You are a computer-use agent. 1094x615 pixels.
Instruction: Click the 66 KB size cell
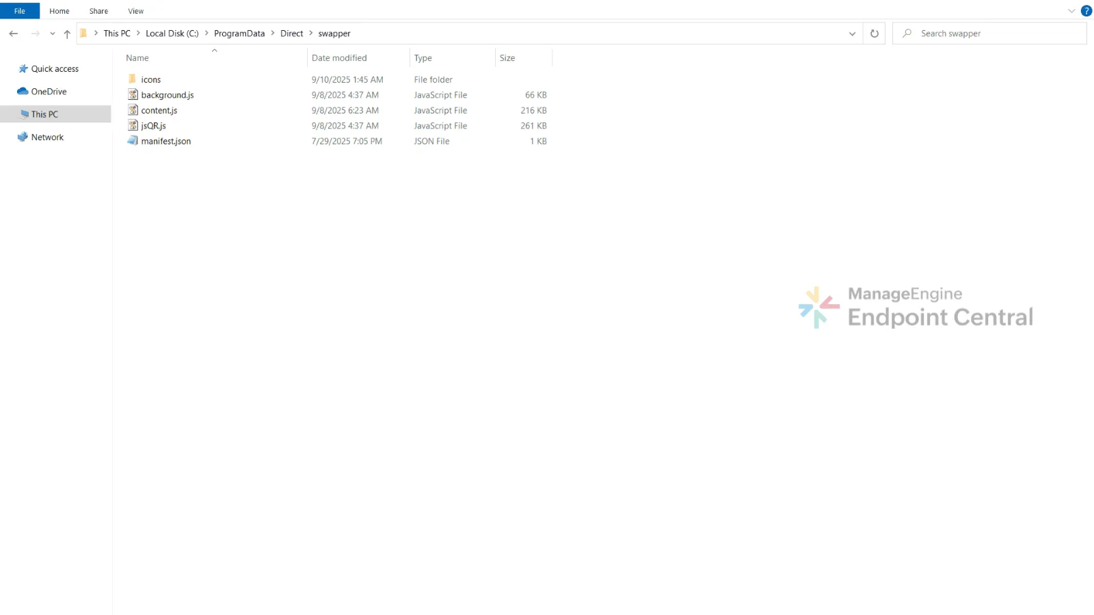pos(536,95)
